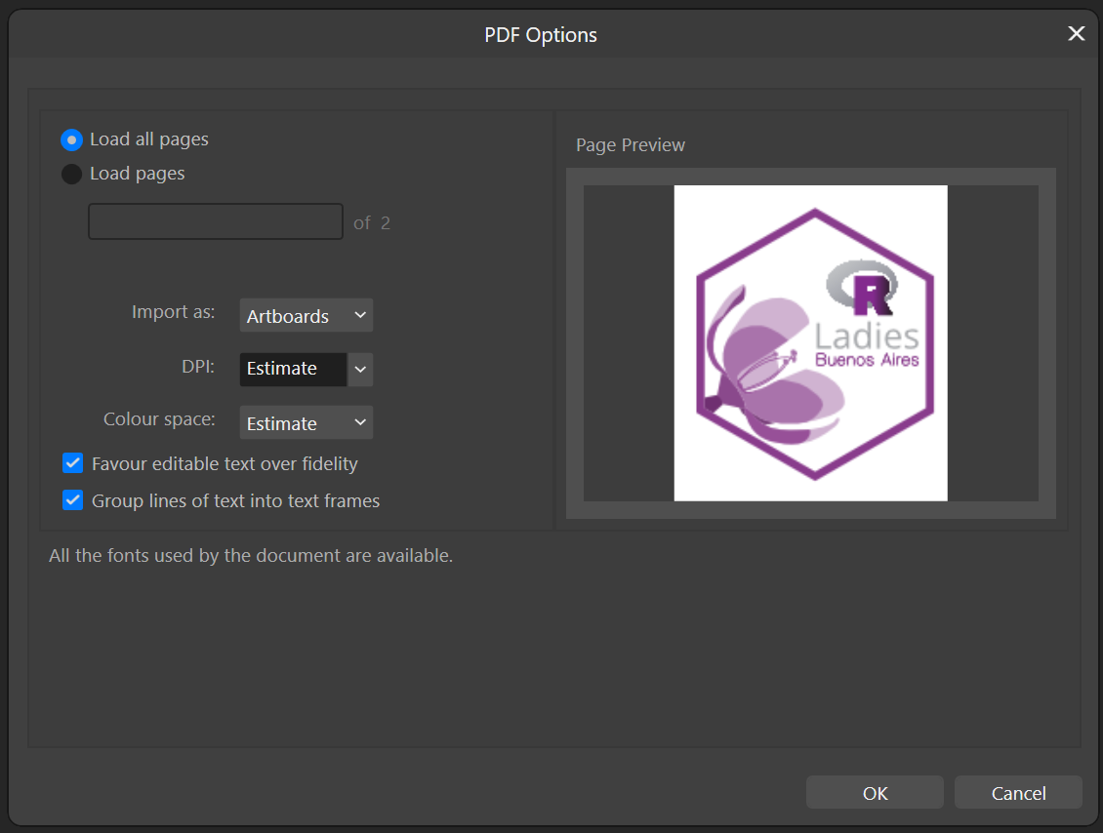Select the Load pages radio button

click(72, 174)
